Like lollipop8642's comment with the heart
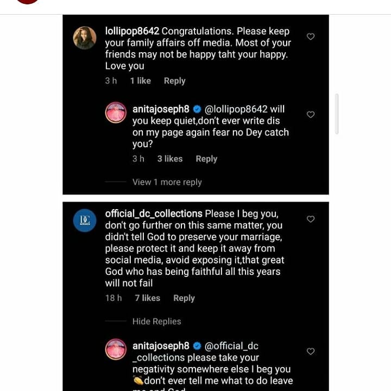The width and height of the screenshot is (391, 391). point(311,36)
